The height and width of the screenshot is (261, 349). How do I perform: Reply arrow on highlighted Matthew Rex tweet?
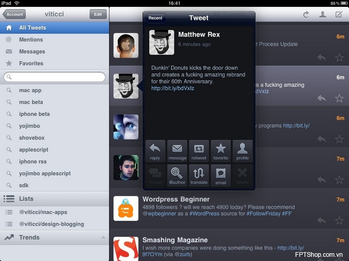click(x=322, y=98)
